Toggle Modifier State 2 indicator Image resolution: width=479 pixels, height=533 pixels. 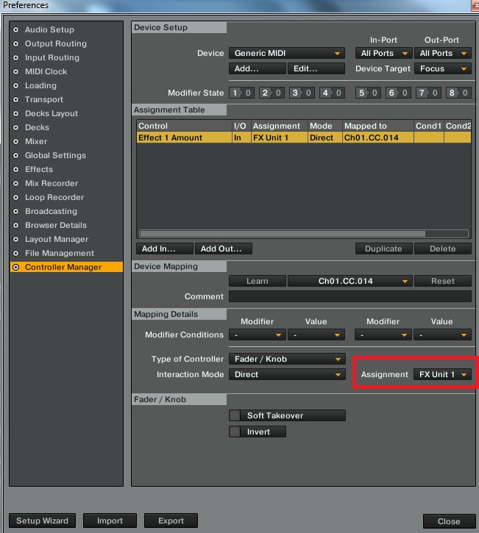[272, 93]
